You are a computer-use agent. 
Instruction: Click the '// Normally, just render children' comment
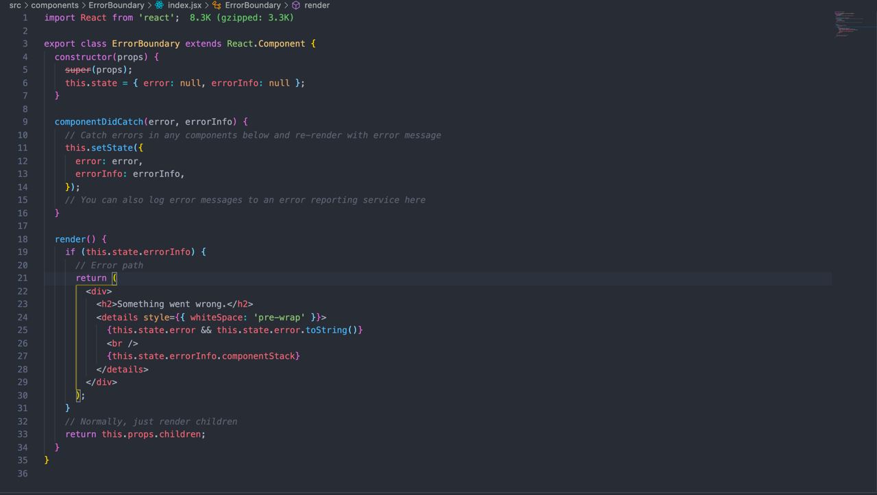[151, 421]
